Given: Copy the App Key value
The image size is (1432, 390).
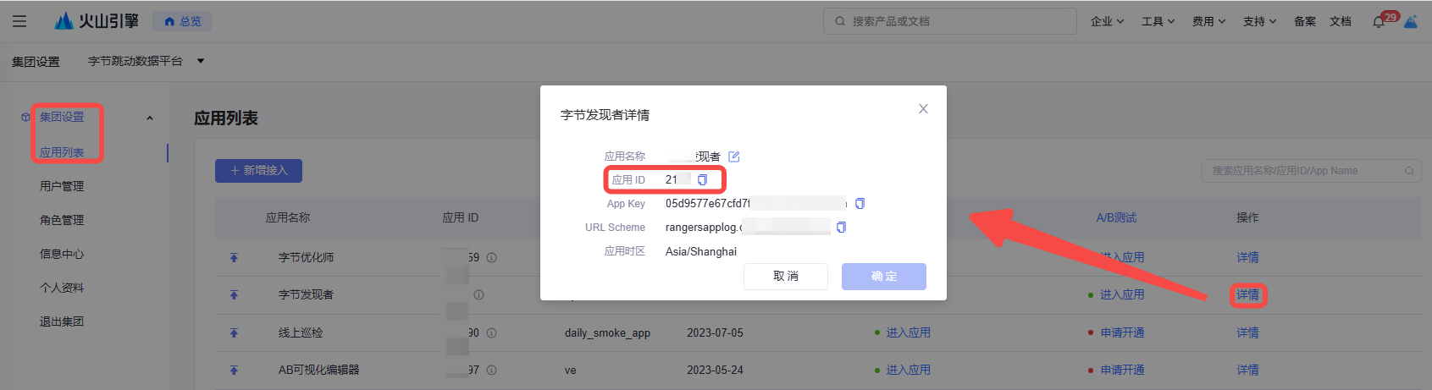Looking at the screenshot, I should click(860, 203).
